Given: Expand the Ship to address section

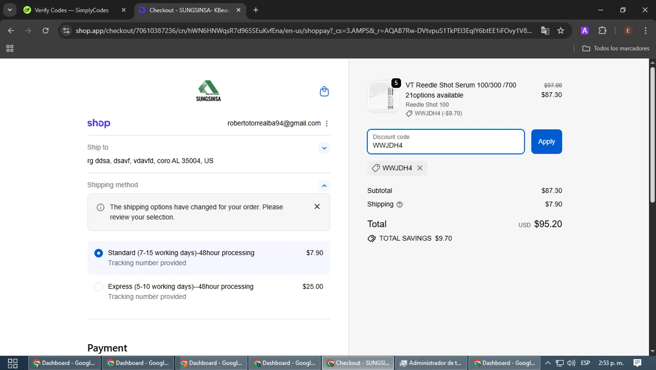Looking at the screenshot, I should (324, 148).
